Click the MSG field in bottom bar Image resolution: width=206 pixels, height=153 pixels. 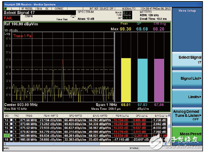pos(6,148)
